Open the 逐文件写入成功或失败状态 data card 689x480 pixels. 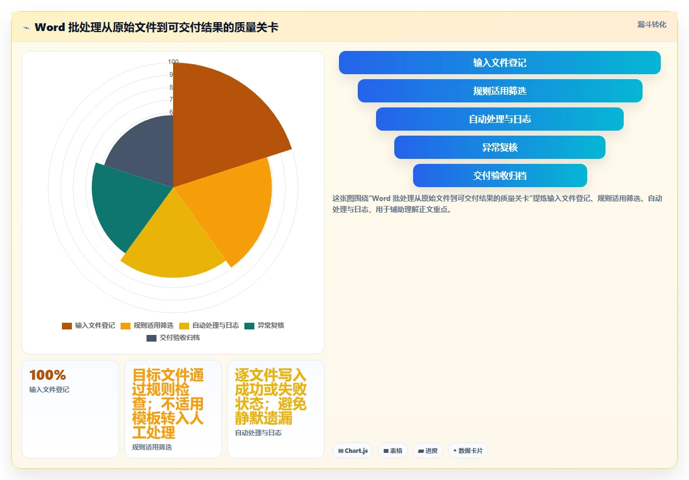click(x=276, y=409)
